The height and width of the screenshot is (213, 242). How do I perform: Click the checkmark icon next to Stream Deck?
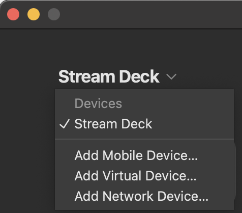pyautogui.click(x=65, y=124)
